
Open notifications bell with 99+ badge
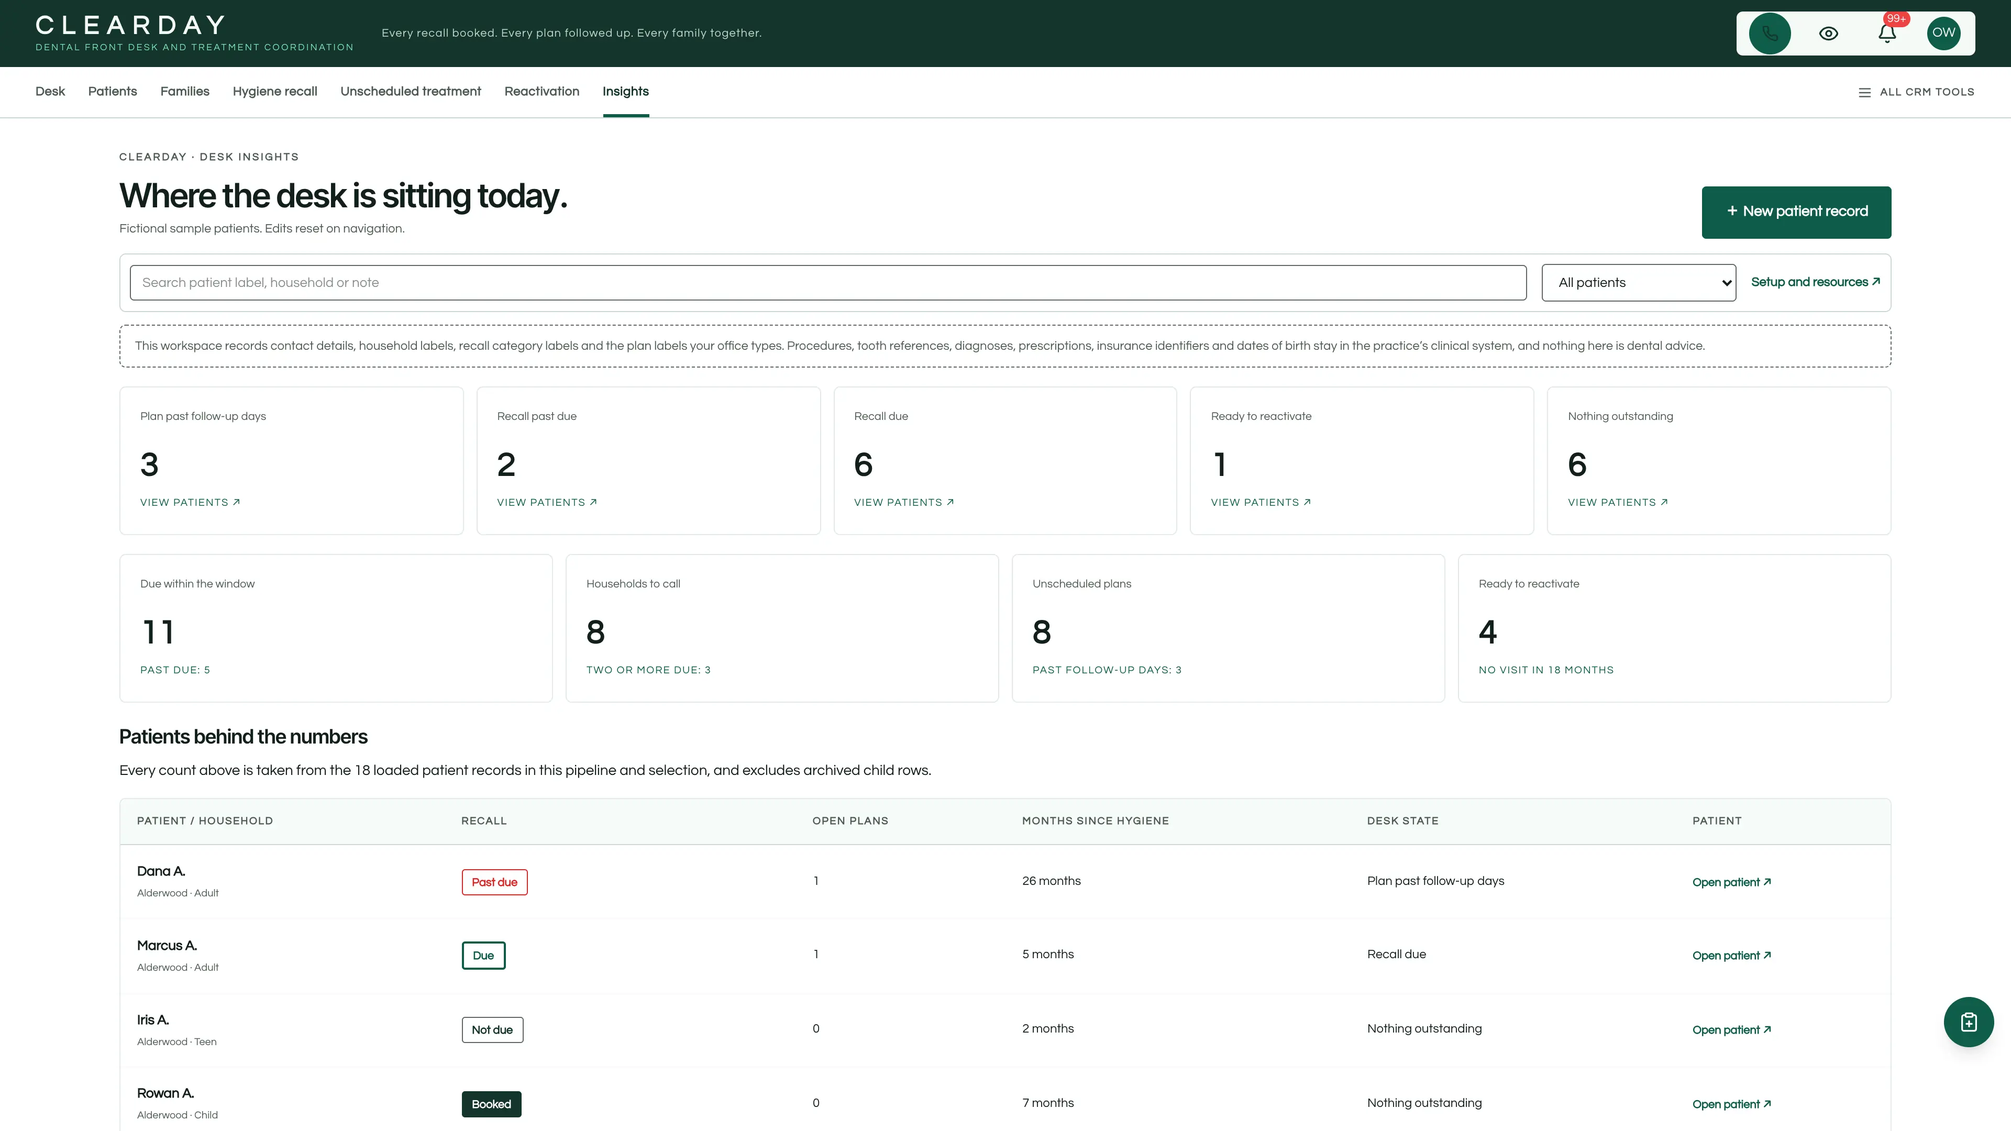pyautogui.click(x=1887, y=34)
